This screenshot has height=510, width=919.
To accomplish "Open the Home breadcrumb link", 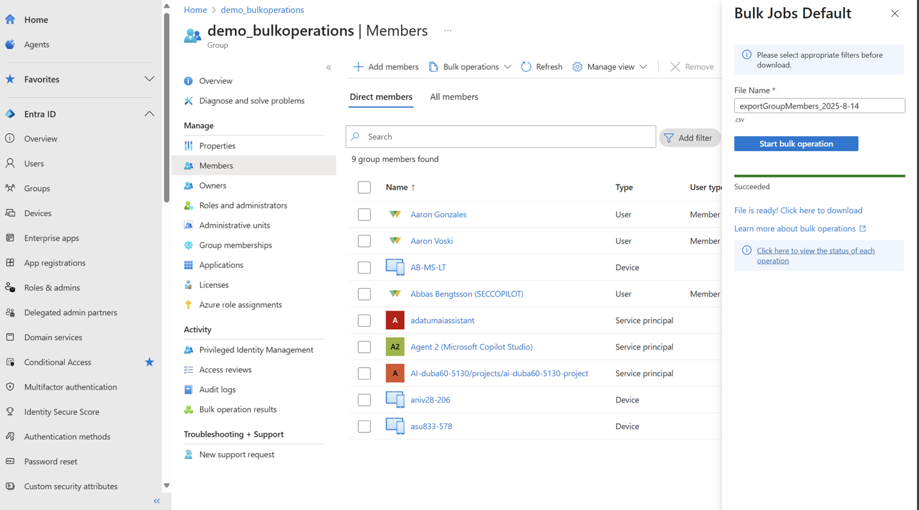I will click(195, 10).
